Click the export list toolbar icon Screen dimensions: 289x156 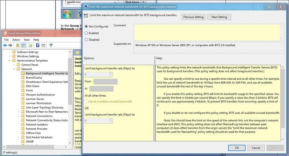[x=30, y=45]
